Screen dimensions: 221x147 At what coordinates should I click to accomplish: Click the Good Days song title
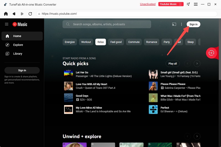(82, 96)
